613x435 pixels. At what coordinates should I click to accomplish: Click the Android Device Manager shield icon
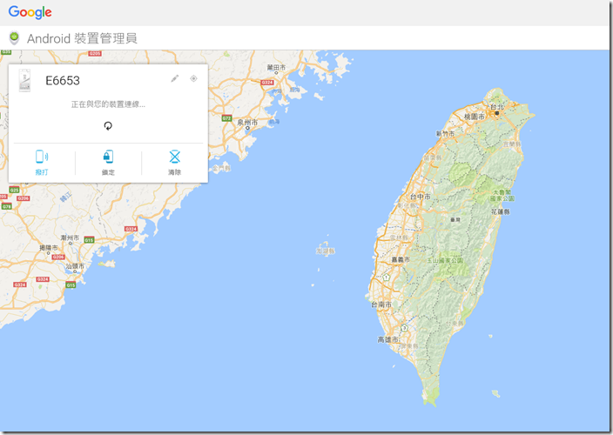(x=15, y=38)
